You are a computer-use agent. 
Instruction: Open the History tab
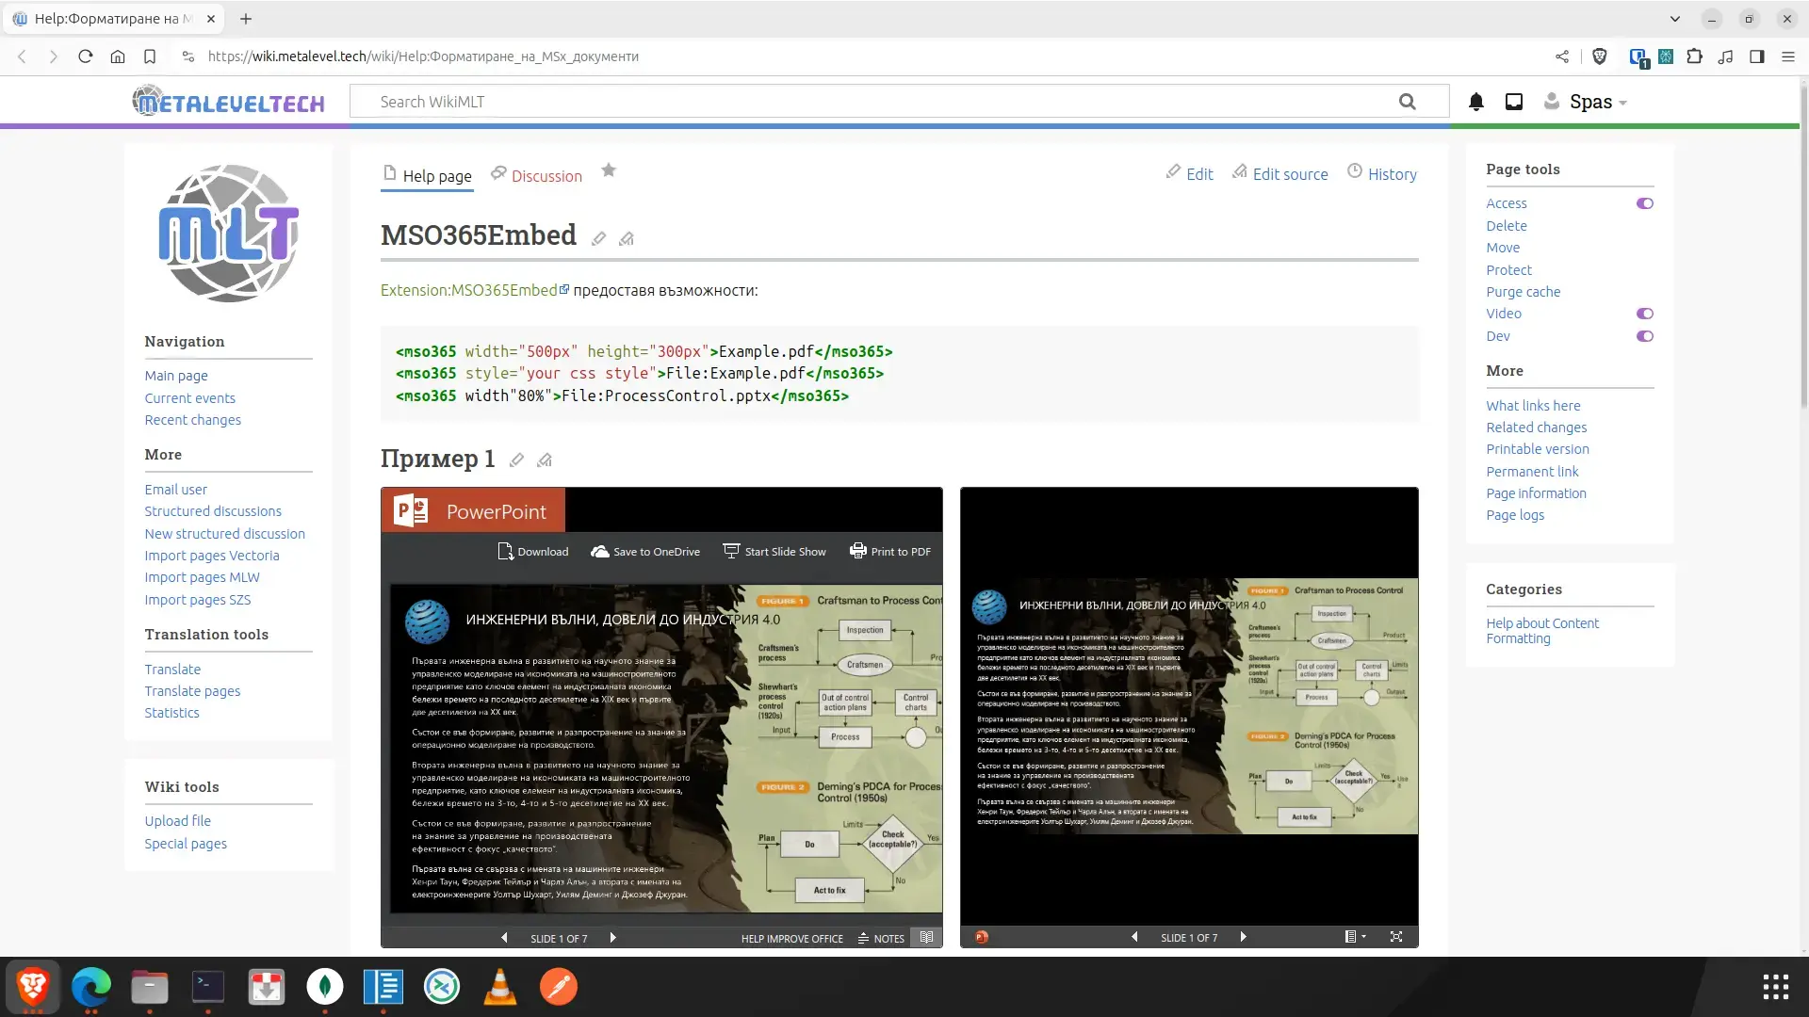[1392, 174]
